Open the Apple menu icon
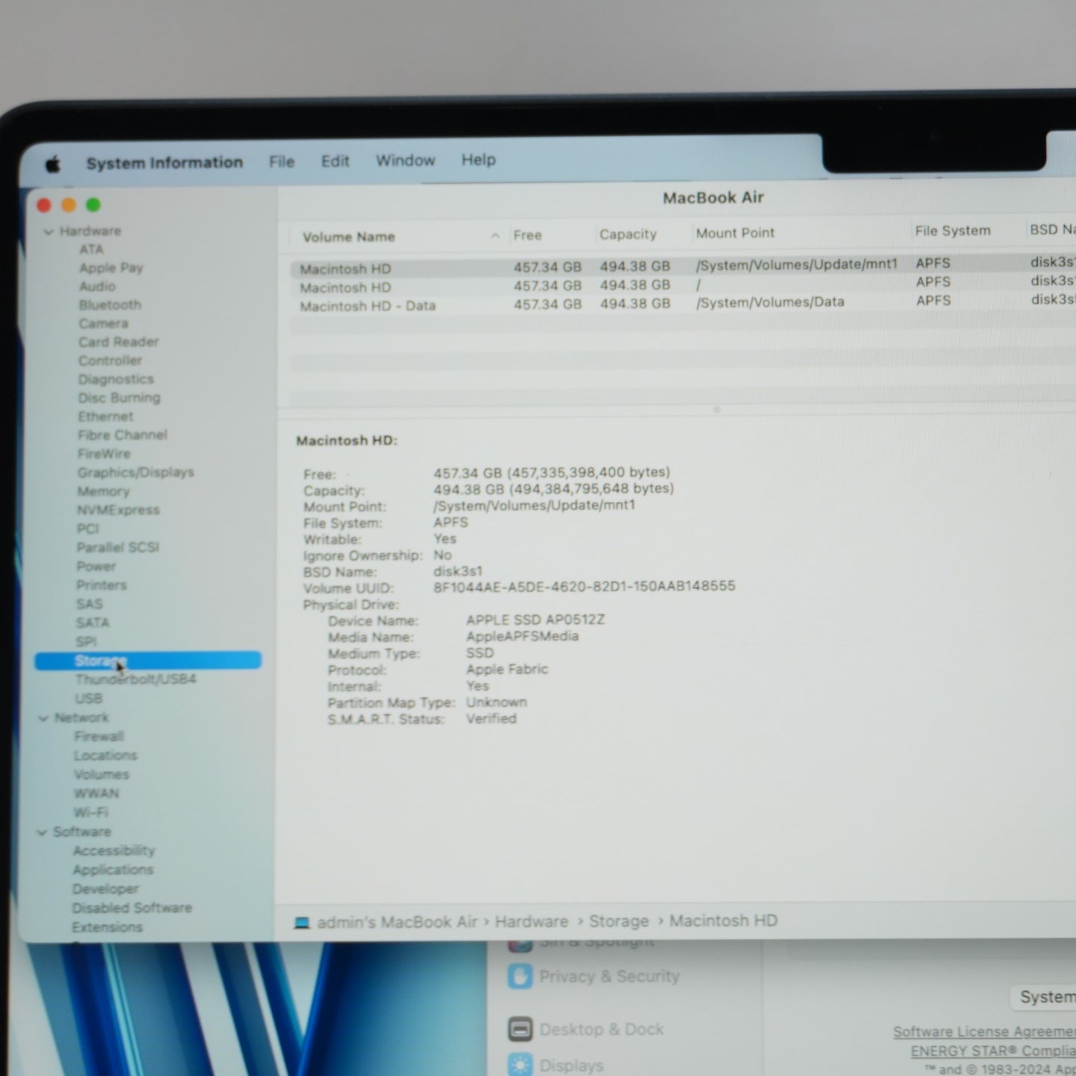Image resolution: width=1076 pixels, height=1076 pixels. pyautogui.click(x=53, y=164)
